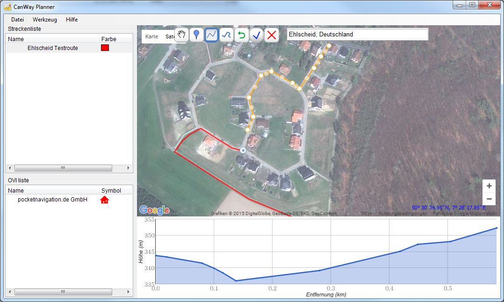Image resolution: width=504 pixels, height=302 pixels.
Task: Click the red color swatch of Ehlscheid Testroute
Action: pyautogui.click(x=105, y=48)
